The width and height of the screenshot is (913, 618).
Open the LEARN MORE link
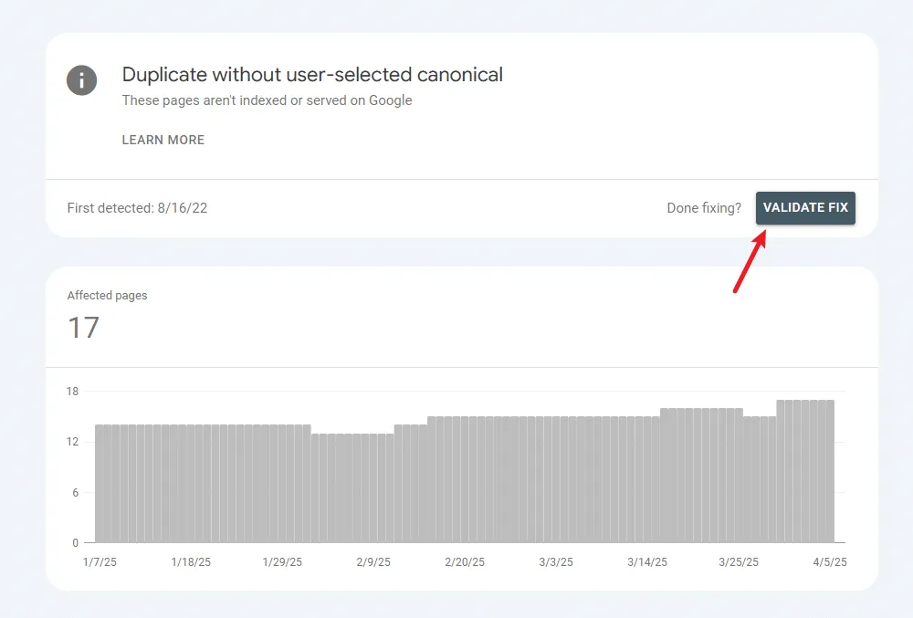(x=163, y=140)
